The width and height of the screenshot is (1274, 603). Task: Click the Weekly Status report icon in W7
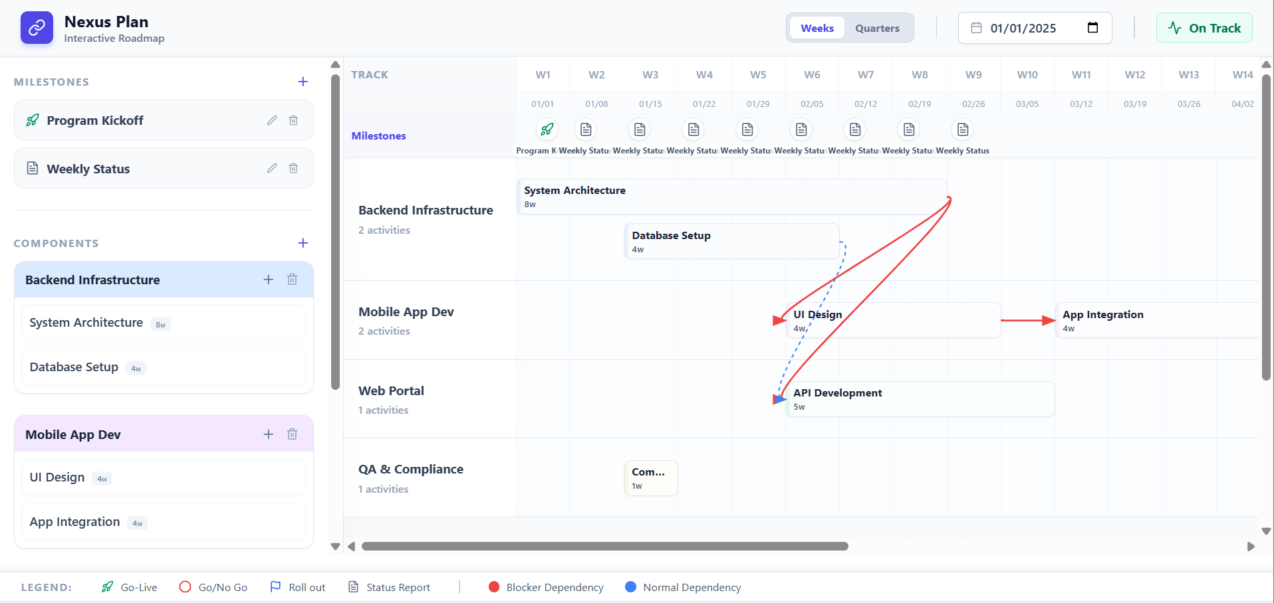coord(855,129)
